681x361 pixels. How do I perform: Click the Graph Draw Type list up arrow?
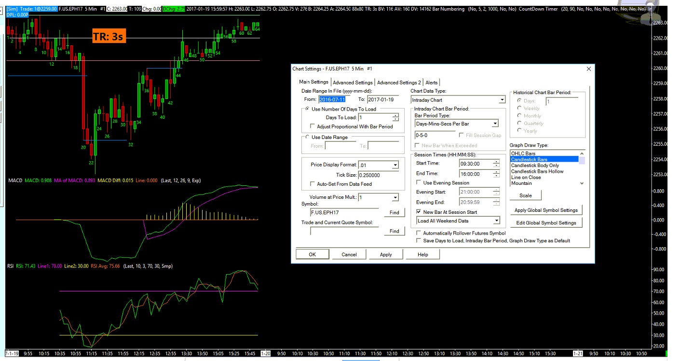coord(582,153)
